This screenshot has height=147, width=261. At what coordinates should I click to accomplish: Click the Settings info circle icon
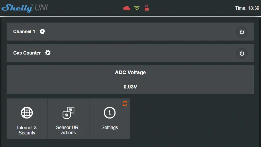[x=109, y=113]
